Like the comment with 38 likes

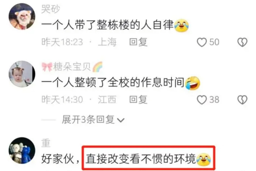(202, 100)
